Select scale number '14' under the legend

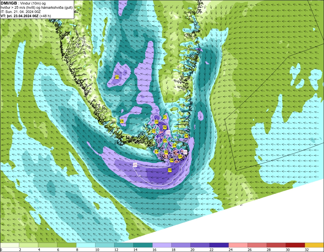(x=135, y=250)
